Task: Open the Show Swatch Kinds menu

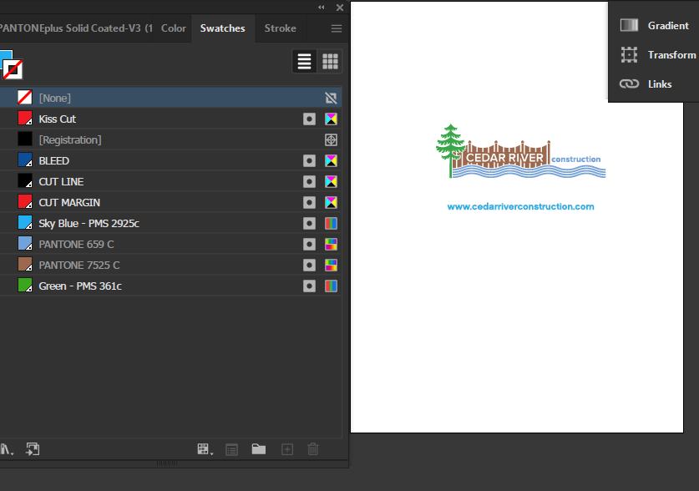Action: (205, 449)
